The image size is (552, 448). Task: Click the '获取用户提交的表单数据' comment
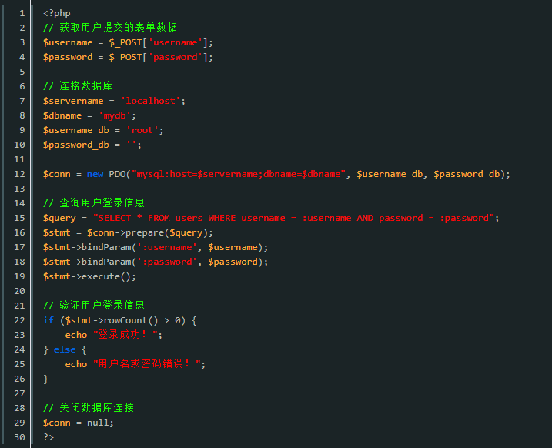[x=110, y=28]
